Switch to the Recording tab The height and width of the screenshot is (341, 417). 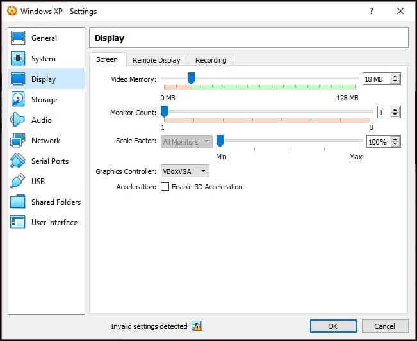click(x=211, y=60)
